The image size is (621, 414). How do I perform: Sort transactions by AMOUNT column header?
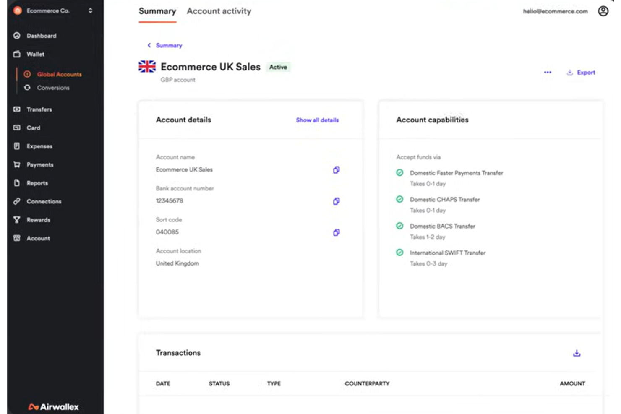pos(572,383)
